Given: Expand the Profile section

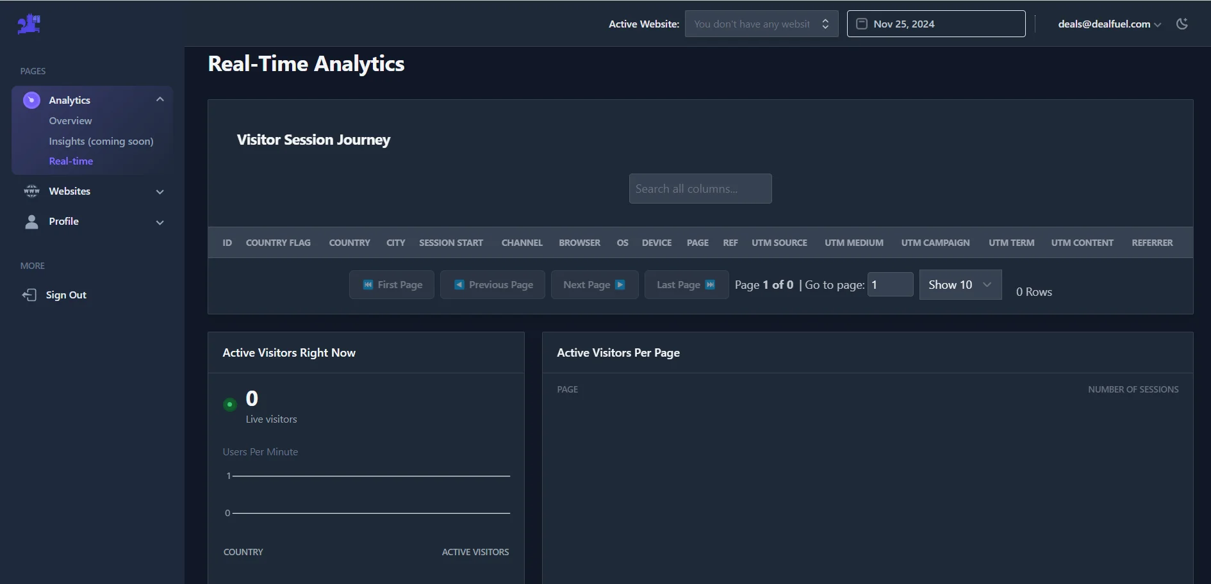Looking at the screenshot, I should 160,222.
